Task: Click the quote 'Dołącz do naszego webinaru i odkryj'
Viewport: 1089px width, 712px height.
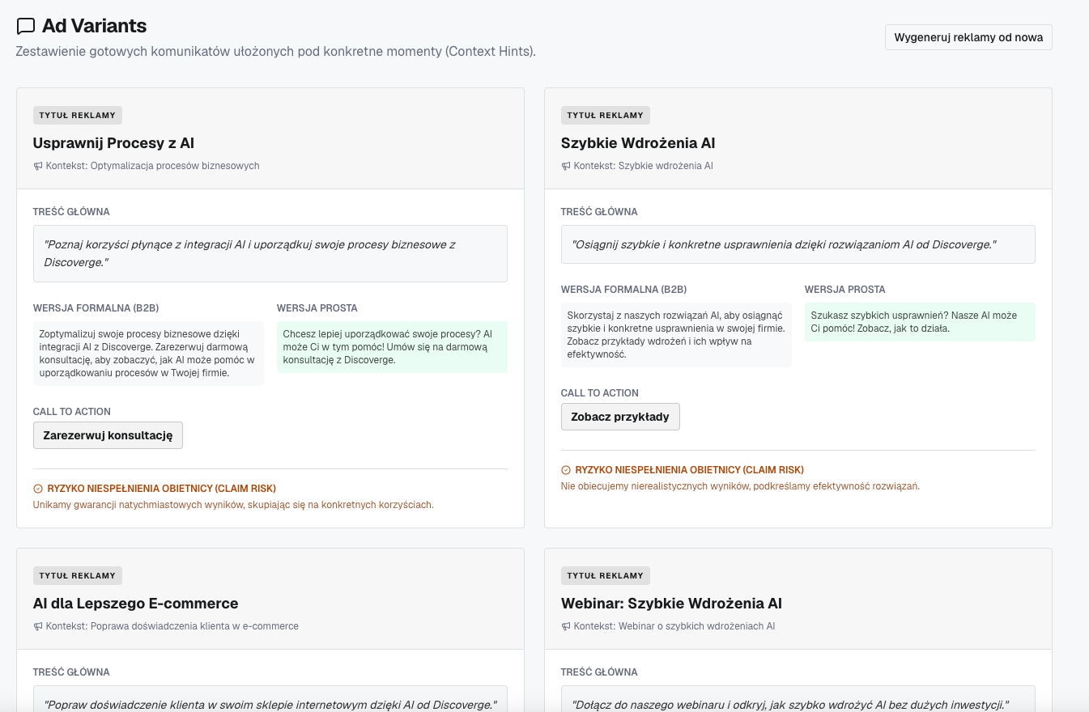Action: [798, 705]
